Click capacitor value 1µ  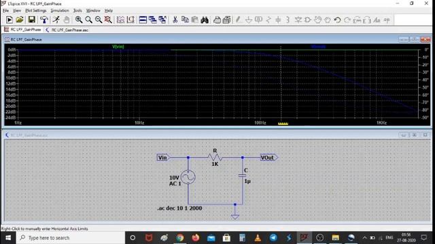247,181
